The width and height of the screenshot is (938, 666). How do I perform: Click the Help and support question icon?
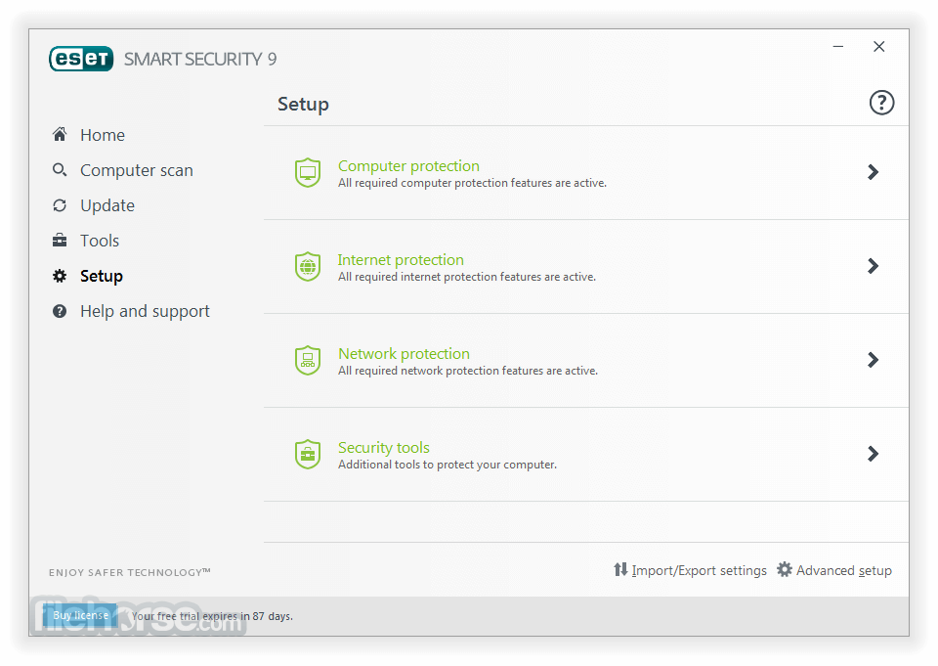click(60, 311)
